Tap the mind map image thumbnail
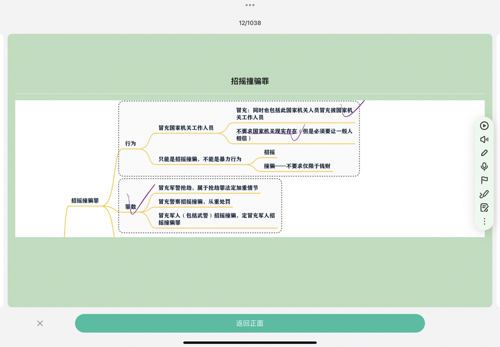 pyautogui.click(x=250, y=169)
